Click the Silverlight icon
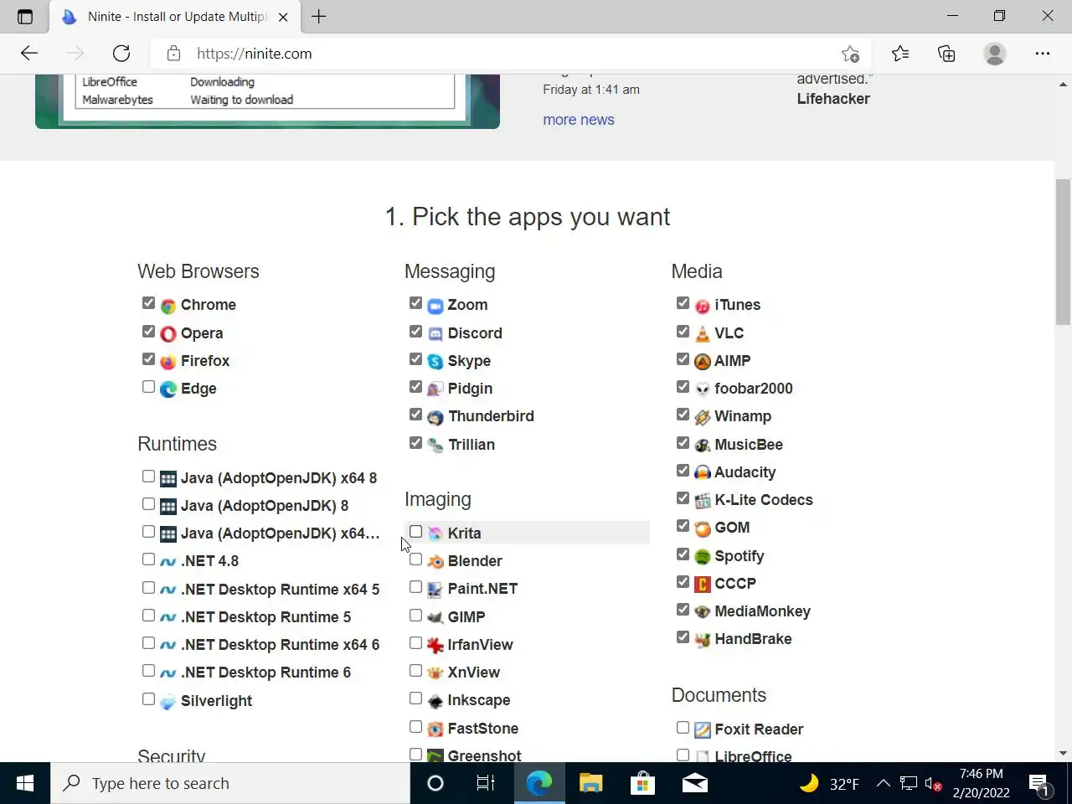The image size is (1072, 804). click(x=168, y=702)
